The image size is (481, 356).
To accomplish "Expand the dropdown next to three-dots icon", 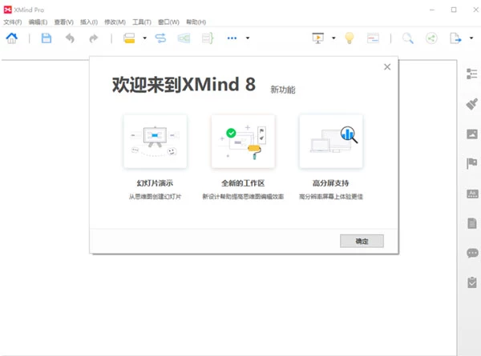I will pos(248,38).
